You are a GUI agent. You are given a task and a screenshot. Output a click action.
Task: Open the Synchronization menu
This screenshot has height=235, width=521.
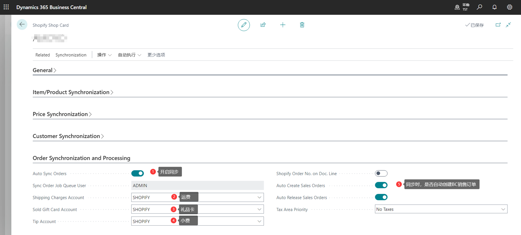coord(71,55)
